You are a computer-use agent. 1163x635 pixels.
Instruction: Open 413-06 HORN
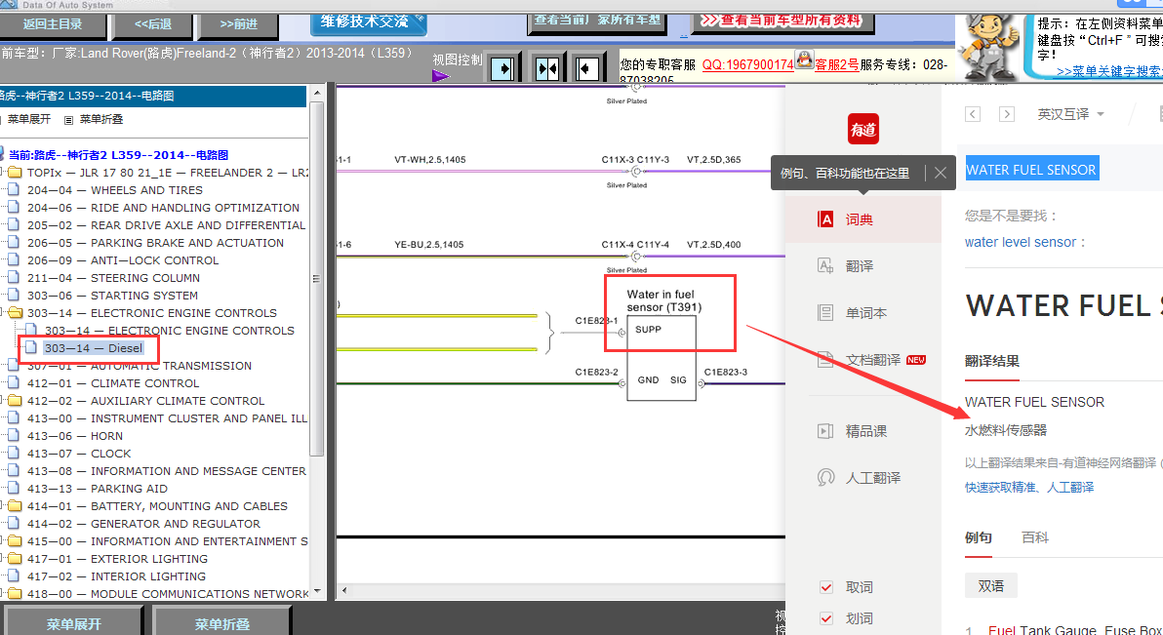tap(75, 436)
